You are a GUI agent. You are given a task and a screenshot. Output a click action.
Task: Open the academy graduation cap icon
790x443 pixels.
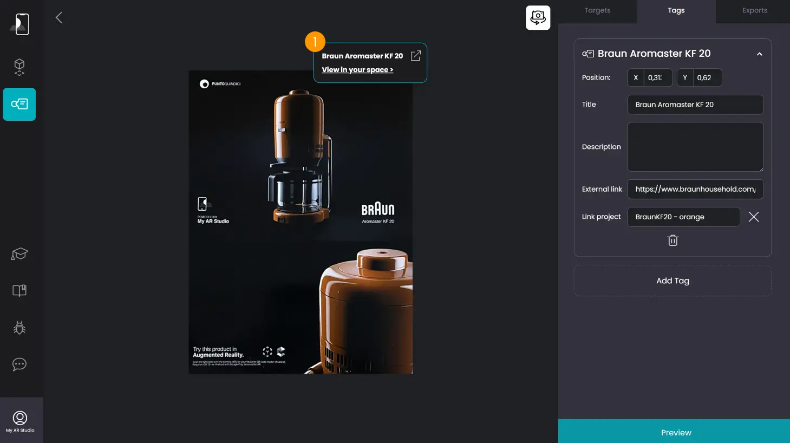[19, 253]
